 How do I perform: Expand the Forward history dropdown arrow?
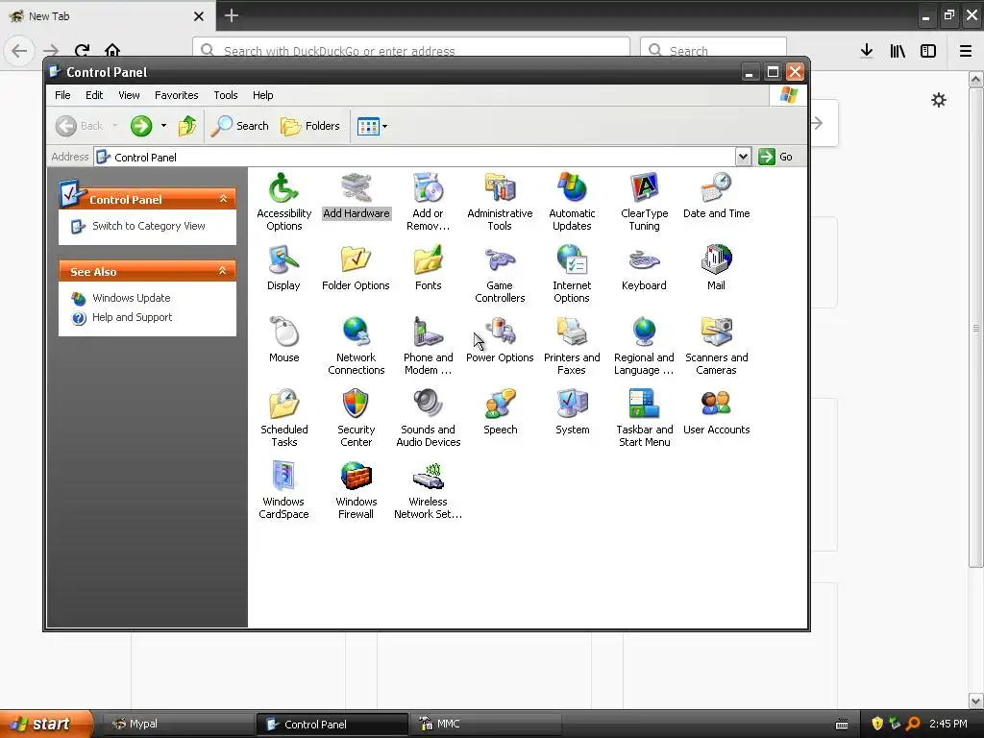click(163, 126)
